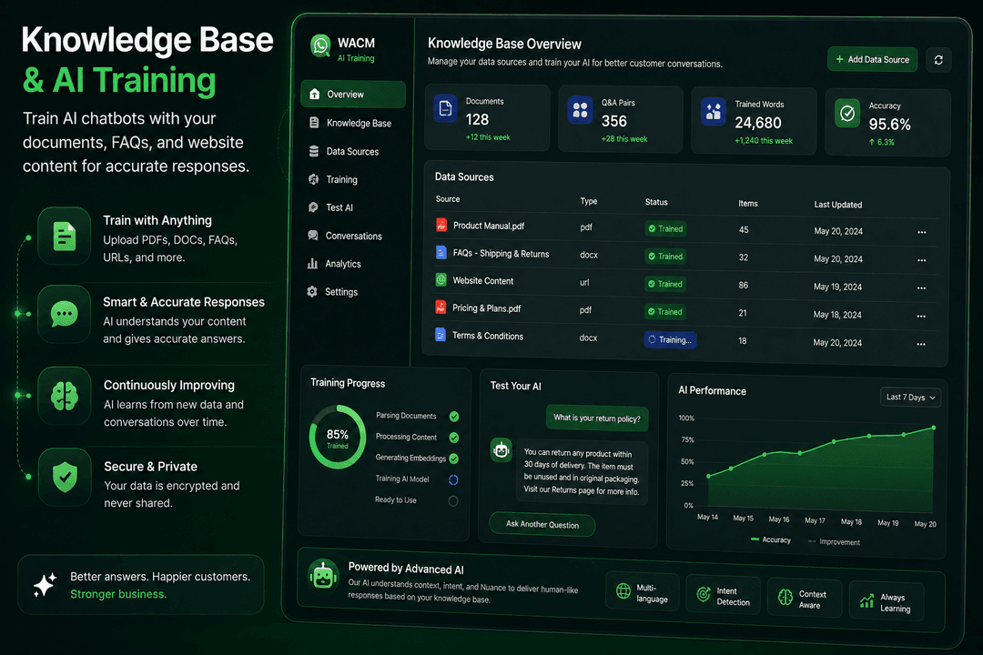
Task: Toggle the Accuracy legend item
Action: click(771, 539)
